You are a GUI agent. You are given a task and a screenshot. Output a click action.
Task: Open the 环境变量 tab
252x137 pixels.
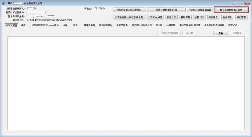pyautogui.click(x=171, y=25)
